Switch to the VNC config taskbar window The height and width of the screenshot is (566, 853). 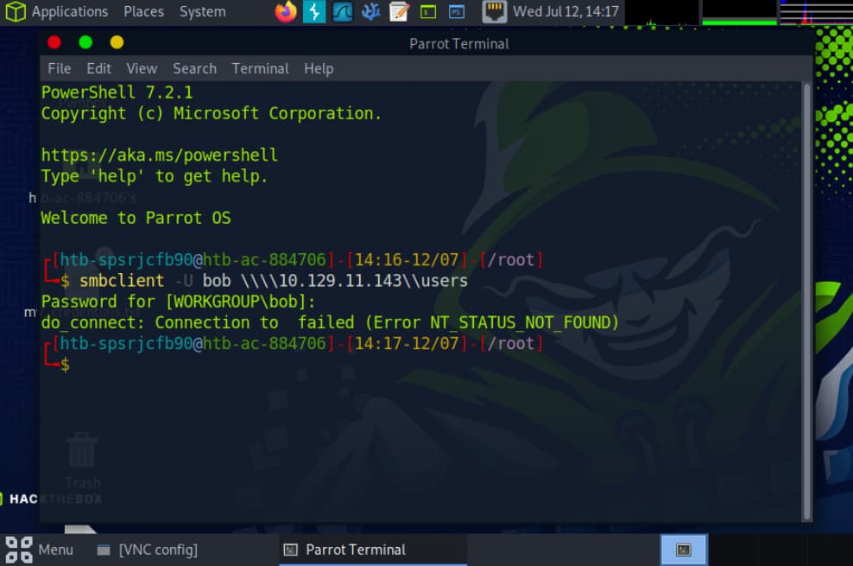147,550
